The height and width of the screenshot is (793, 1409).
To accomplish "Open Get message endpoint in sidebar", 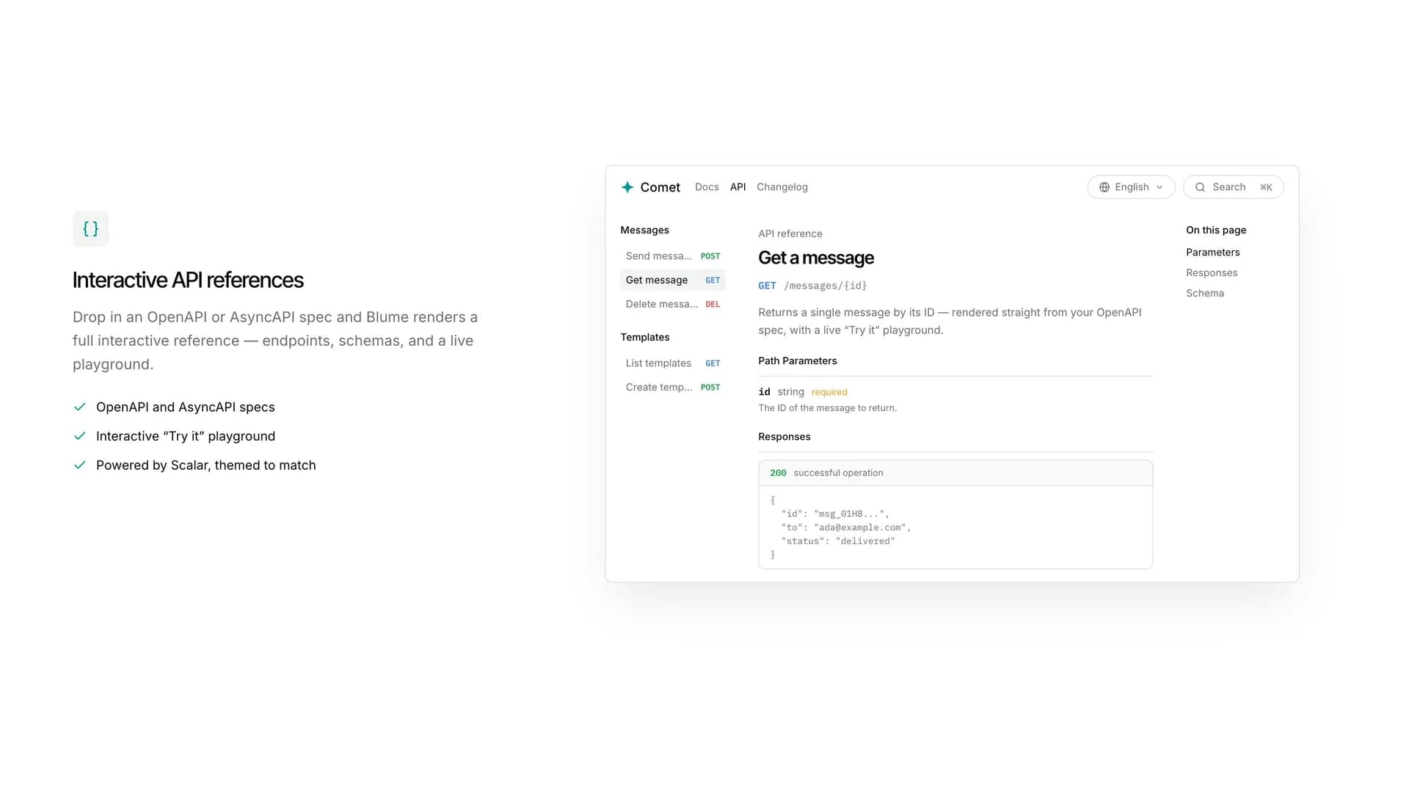I will pos(672,280).
